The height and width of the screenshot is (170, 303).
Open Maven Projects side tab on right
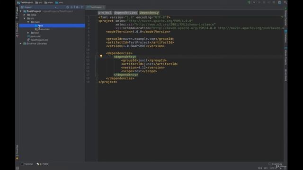point(285,56)
